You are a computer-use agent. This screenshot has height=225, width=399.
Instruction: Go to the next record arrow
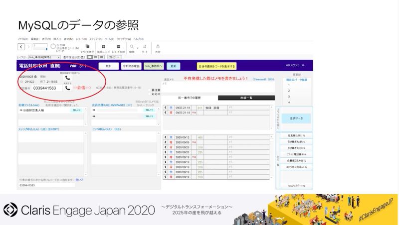tap(28, 47)
